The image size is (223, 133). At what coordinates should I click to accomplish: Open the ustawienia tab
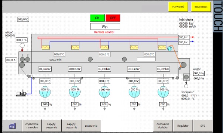[91, 126]
